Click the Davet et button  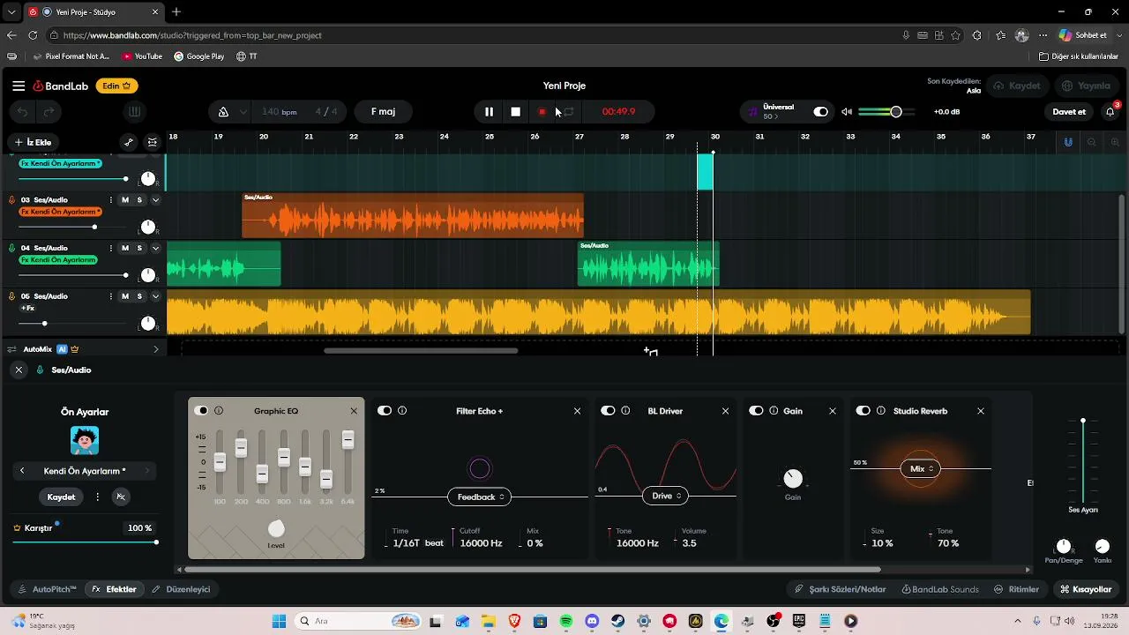click(x=1069, y=112)
